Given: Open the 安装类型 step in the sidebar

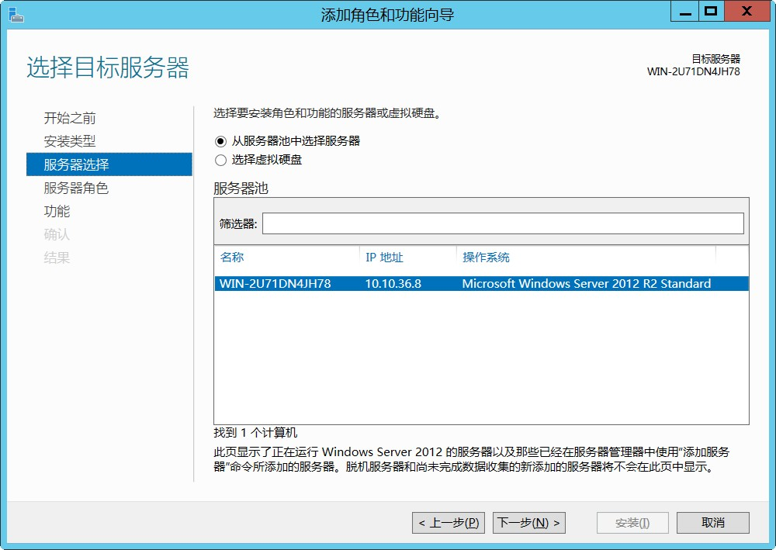Looking at the screenshot, I should 70,141.
